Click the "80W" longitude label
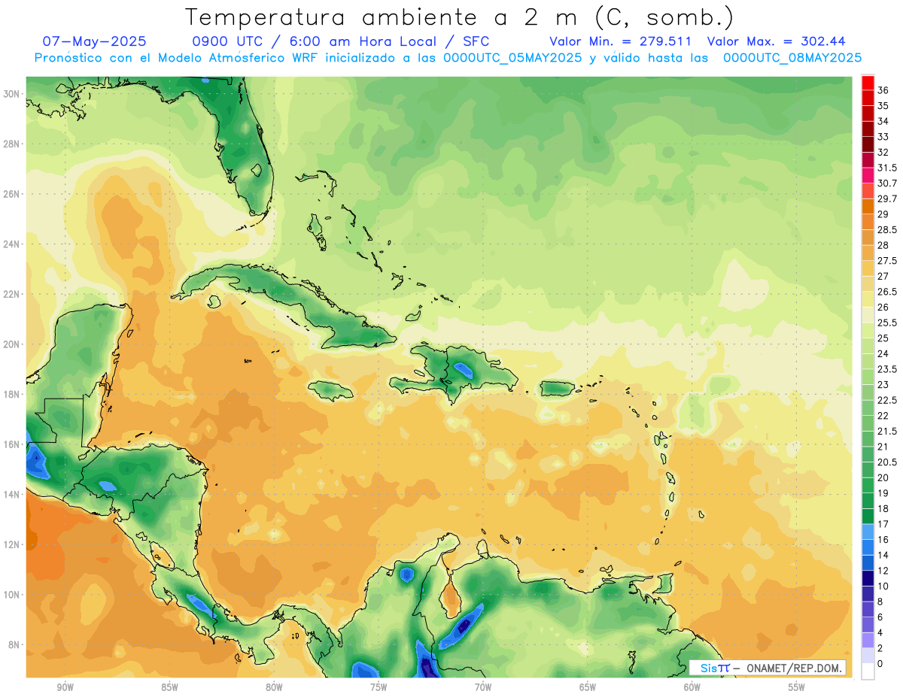The image size is (903, 697). tap(274, 688)
